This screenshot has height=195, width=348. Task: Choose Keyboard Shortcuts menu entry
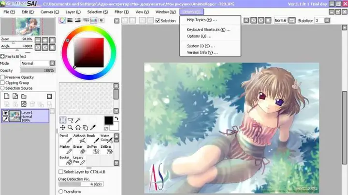210,30
